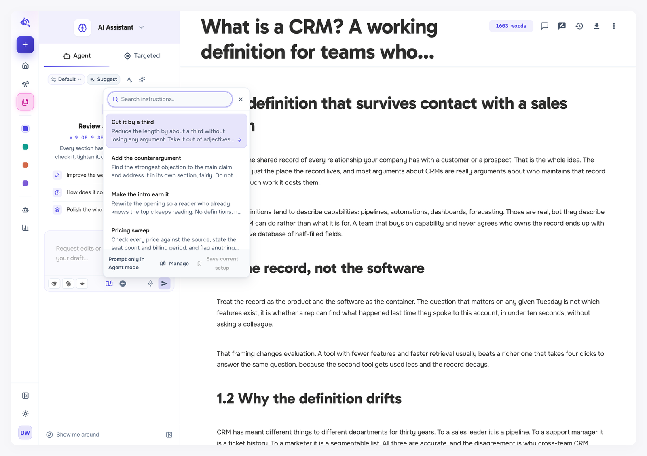Click Show me around link
The height and width of the screenshot is (456, 647).
pos(73,435)
